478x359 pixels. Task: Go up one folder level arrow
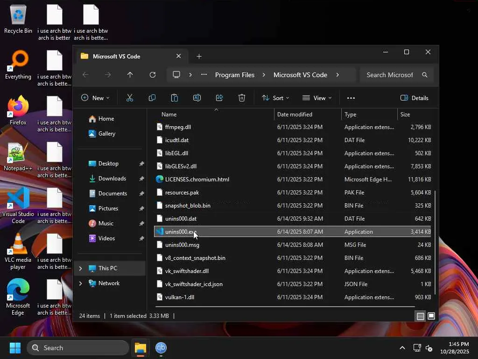click(130, 75)
